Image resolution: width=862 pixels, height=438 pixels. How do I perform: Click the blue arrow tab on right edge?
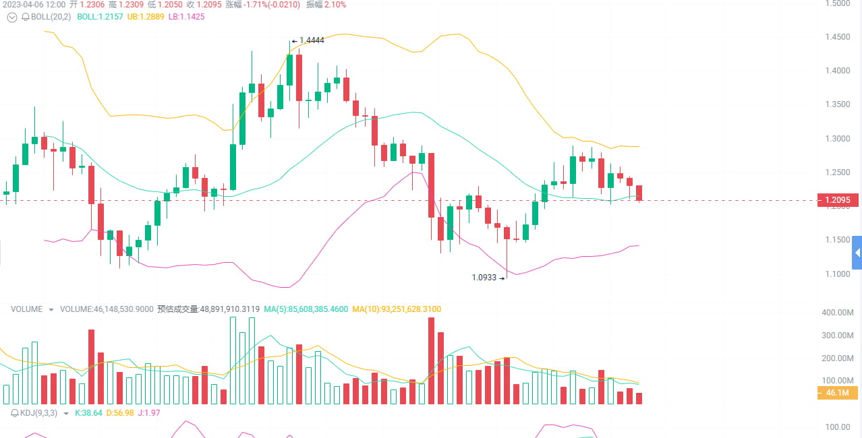pos(857,253)
